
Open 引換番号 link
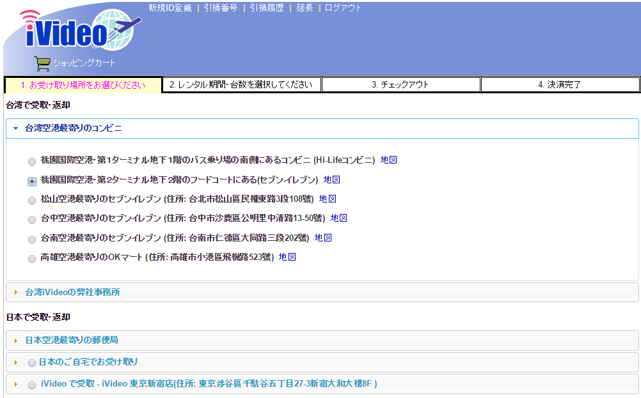221,8
